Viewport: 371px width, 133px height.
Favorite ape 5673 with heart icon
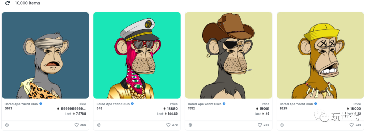76,125
